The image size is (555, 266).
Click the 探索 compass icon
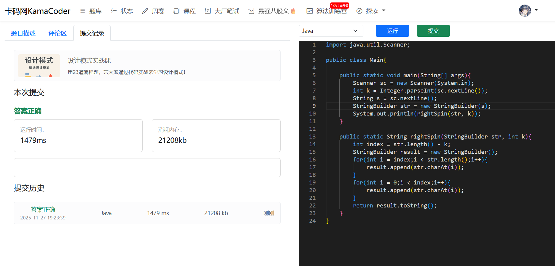pyautogui.click(x=359, y=11)
